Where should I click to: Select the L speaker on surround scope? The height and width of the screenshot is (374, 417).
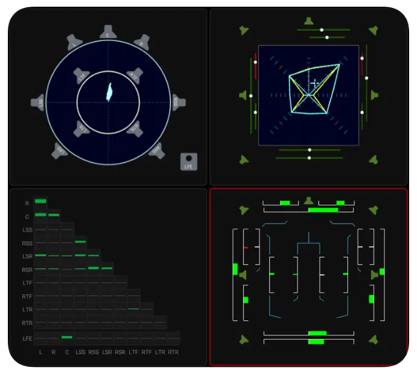(74, 42)
